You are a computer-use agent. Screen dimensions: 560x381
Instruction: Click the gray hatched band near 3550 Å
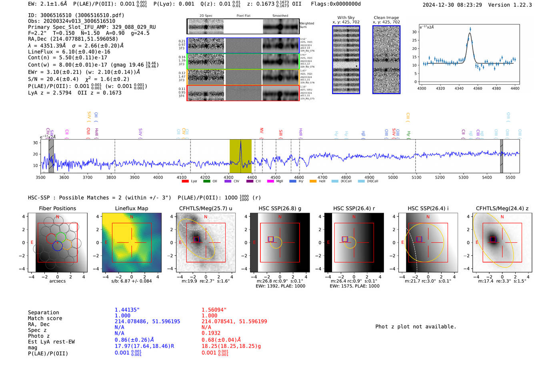[x=51, y=156]
